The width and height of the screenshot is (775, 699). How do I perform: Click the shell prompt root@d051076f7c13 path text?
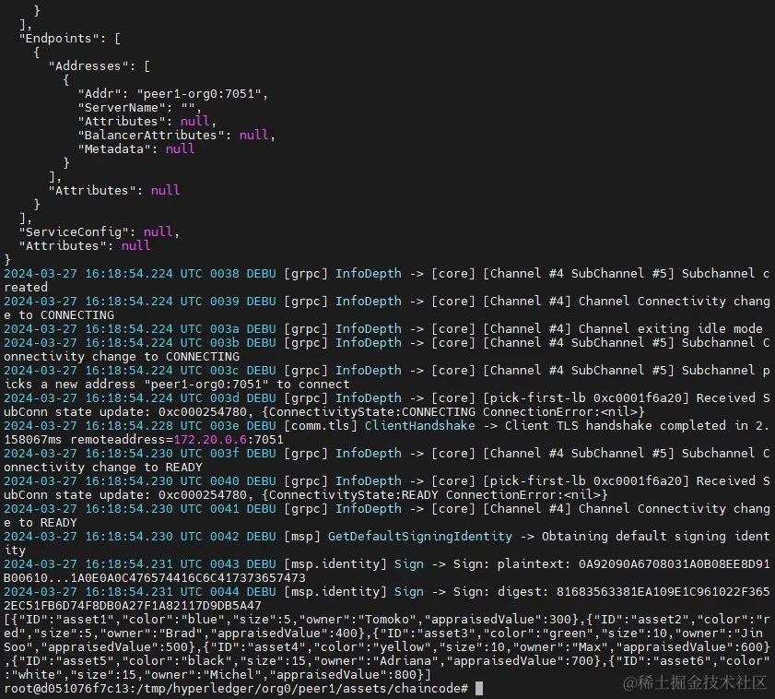(236, 688)
